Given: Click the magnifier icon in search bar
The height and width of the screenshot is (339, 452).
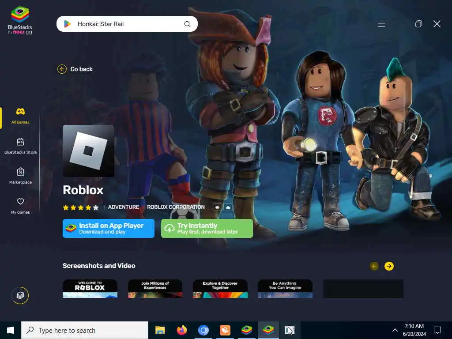Looking at the screenshot, I should [x=187, y=24].
